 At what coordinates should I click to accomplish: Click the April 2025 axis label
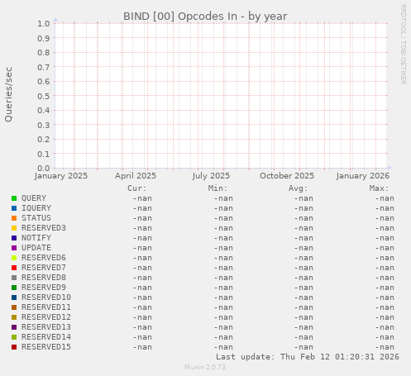click(136, 176)
